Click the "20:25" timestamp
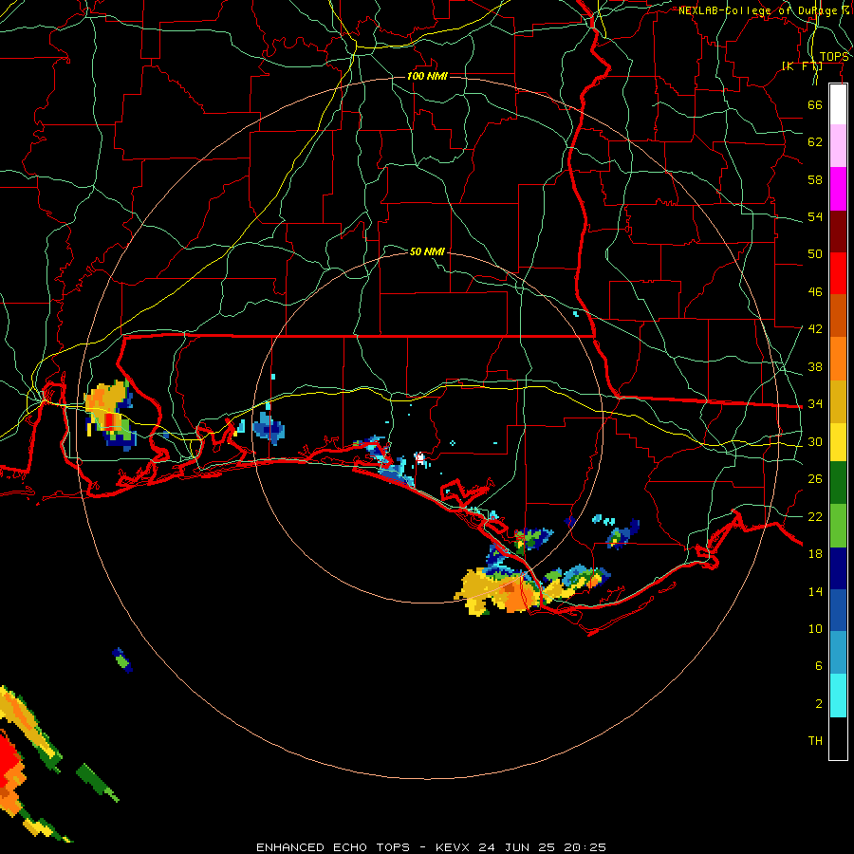This screenshot has height=854, width=854. click(584, 847)
